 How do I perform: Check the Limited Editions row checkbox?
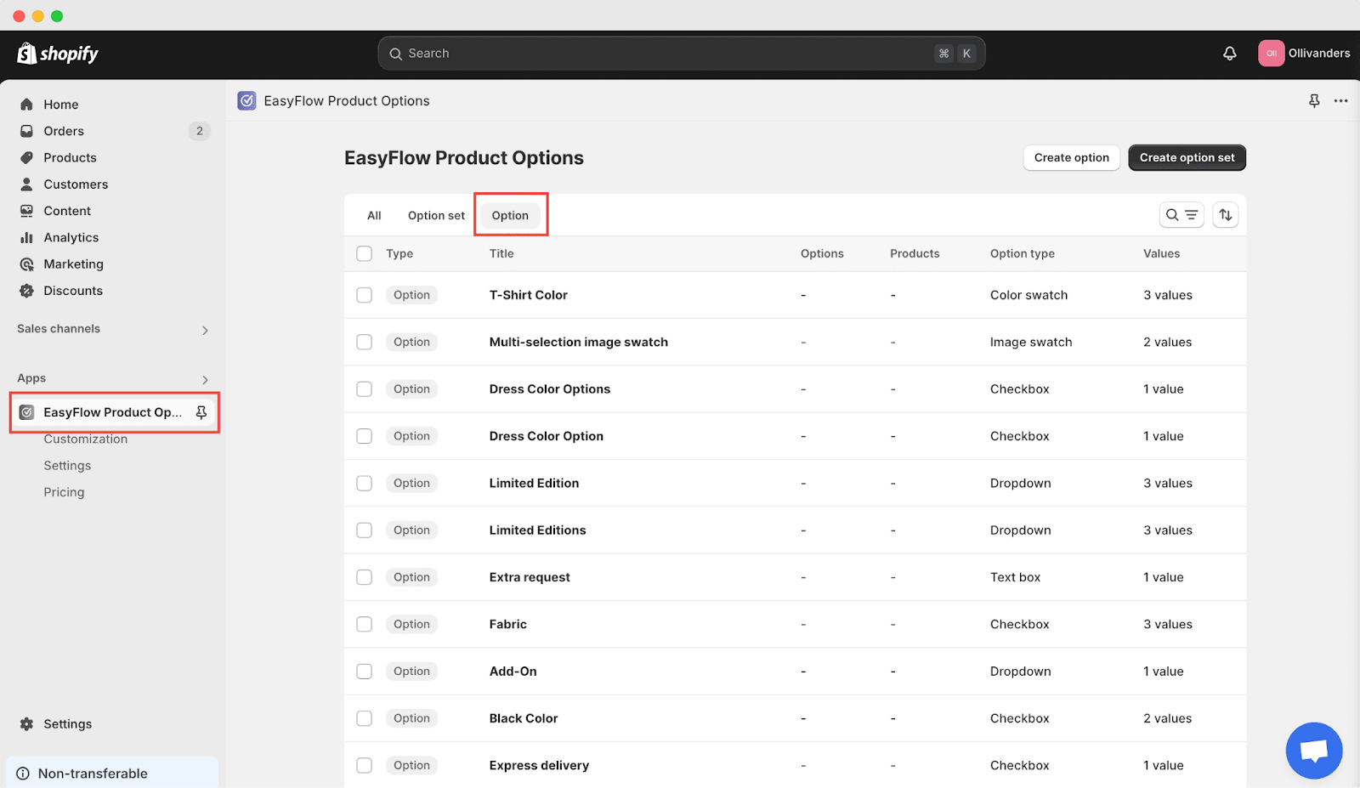tap(365, 530)
